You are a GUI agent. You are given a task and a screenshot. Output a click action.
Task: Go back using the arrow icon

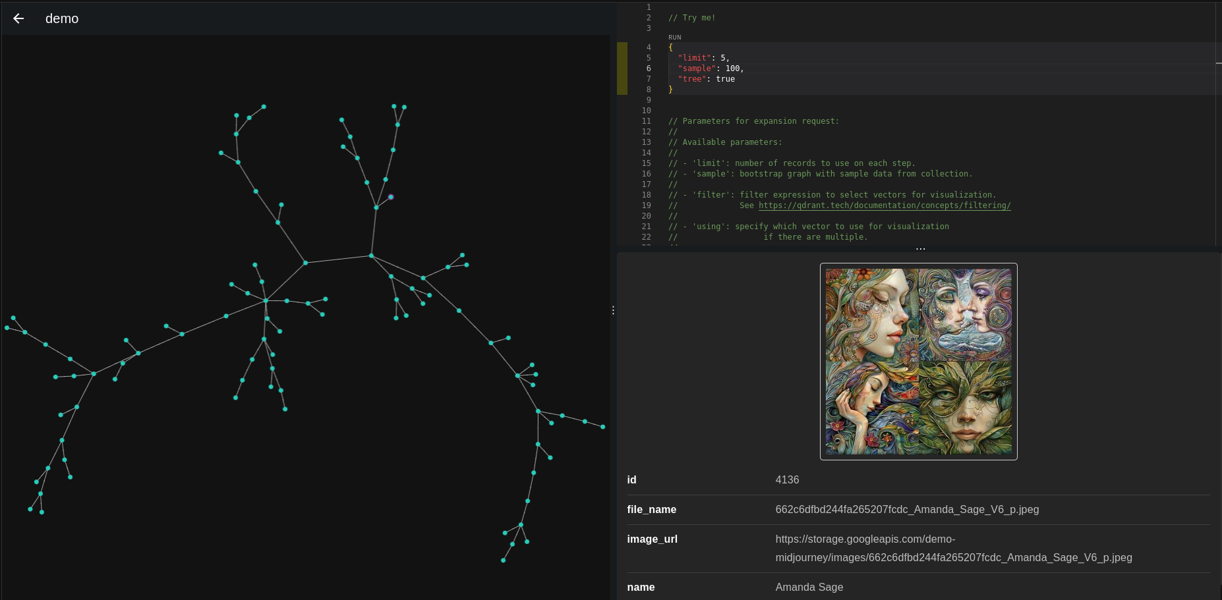[18, 18]
